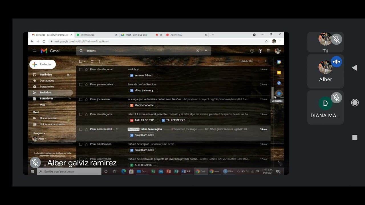Star the email to joenavarror
Viewport: 365px width, 205px height.
tap(86, 99)
